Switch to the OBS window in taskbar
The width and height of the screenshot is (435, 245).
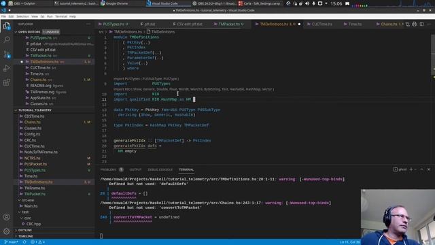[214, 3]
